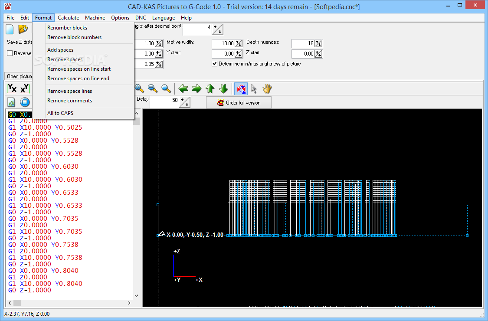Click the green left arrow icon
The width and height of the screenshot is (488, 321).
(183, 89)
